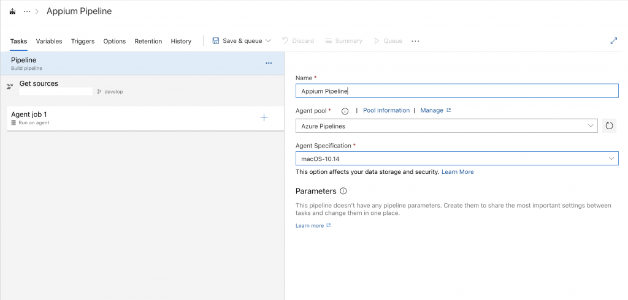Click the develop branch label
This screenshot has height=300, width=628.
(x=113, y=92)
